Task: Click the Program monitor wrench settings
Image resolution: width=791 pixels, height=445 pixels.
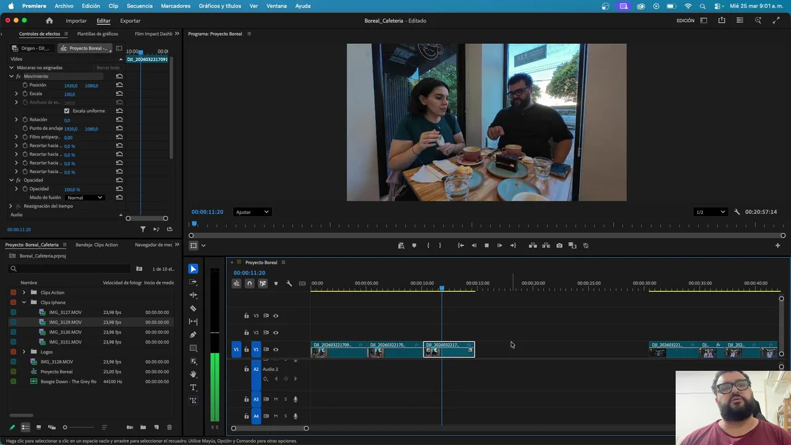Action: (x=737, y=212)
